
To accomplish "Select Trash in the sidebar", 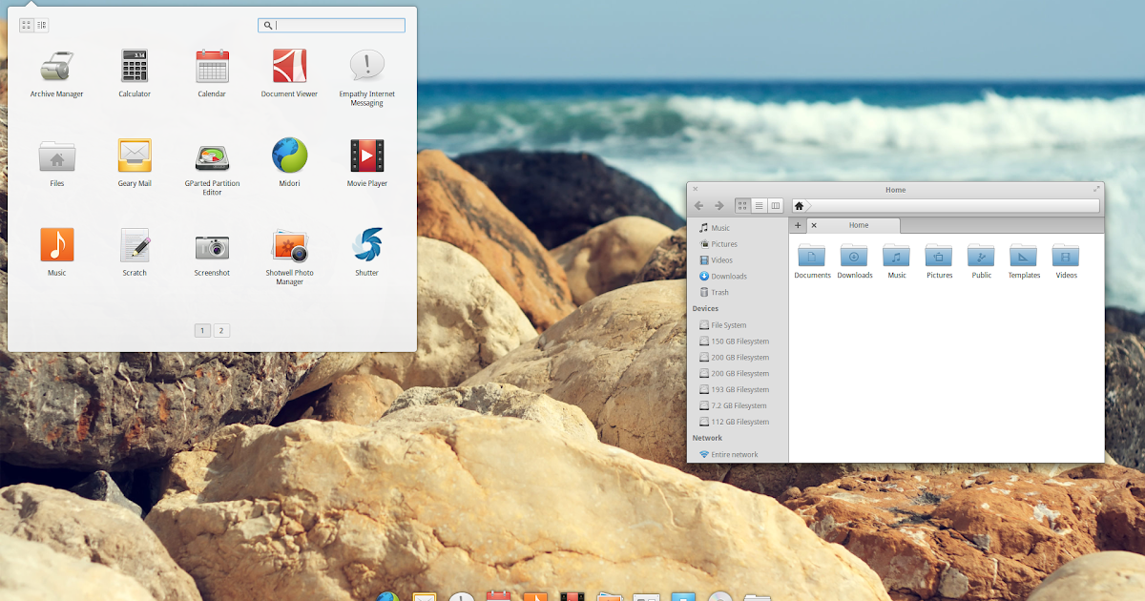I will coord(718,292).
